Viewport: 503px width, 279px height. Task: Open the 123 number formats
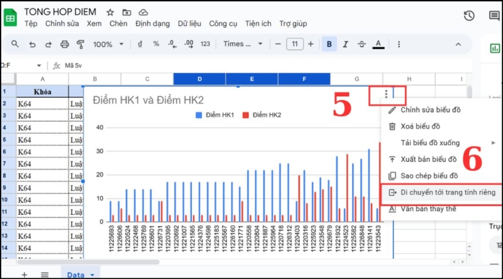[x=206, y=44]
